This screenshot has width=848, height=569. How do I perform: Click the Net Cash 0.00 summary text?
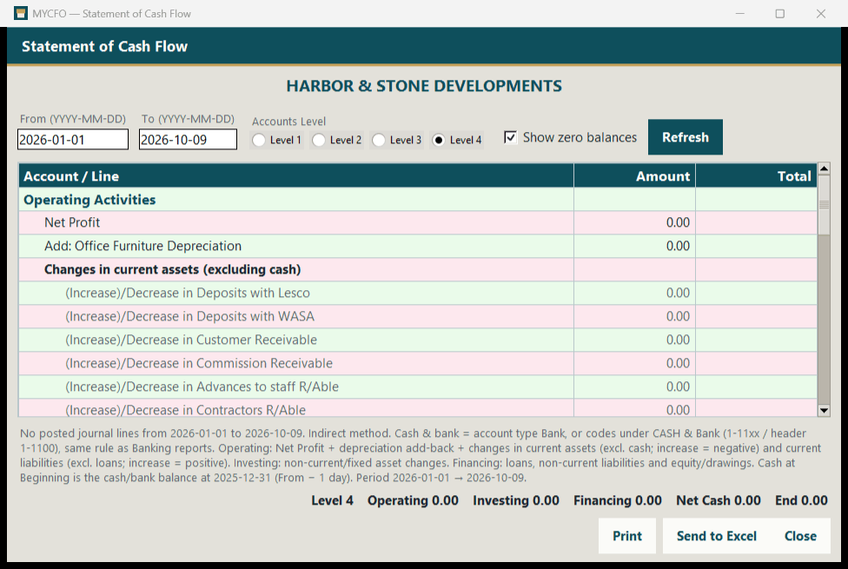pos(719,501)
